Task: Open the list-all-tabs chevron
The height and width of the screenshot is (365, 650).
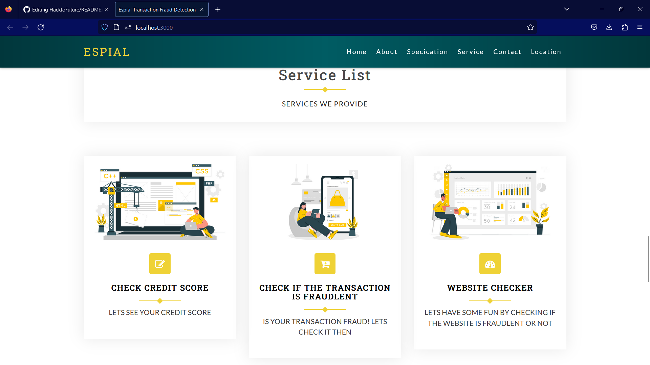Action: (567, 9)
